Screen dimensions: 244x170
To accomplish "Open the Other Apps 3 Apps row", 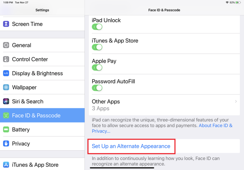I will [x=164, y=105].
